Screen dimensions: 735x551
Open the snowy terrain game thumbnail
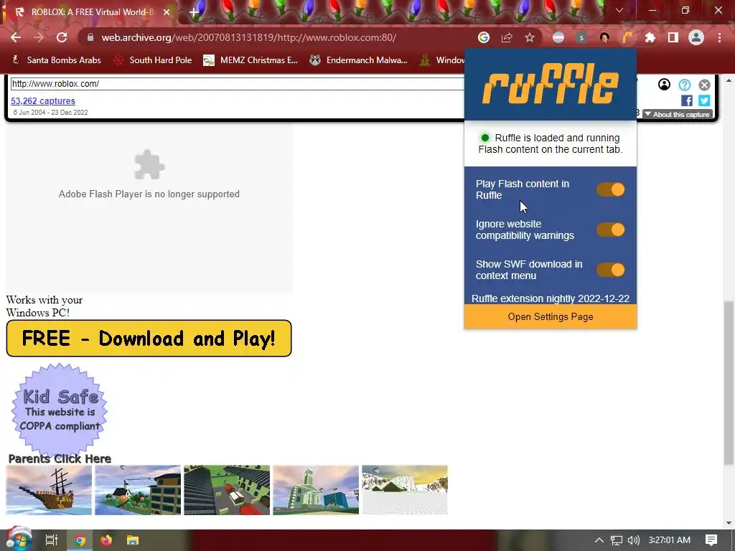coord(405,490)
